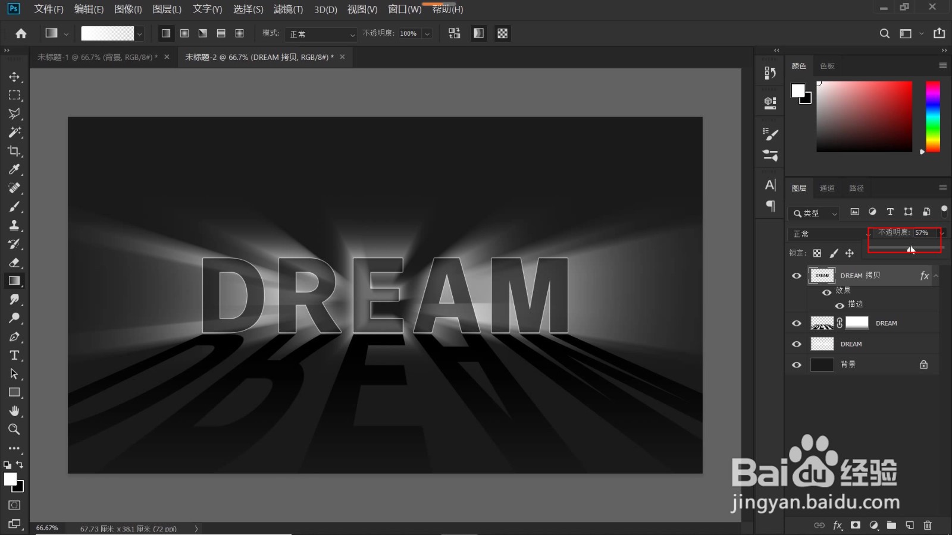952x535 pixels.
Task: Open the options bar opacity 100% dropdown
Action: click(427, 34)
